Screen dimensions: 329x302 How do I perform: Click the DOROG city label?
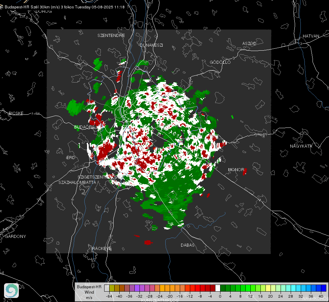44,11
